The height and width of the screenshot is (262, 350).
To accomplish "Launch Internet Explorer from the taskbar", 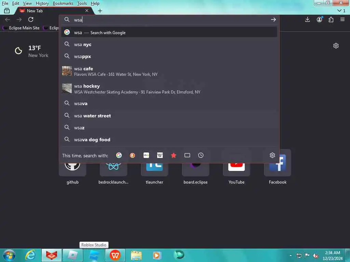I will pos(30,255).
